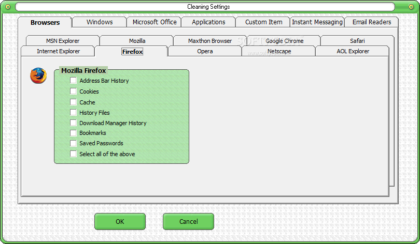Click the Cancel button
The width and height of the screenshot is (420, 244).
[x=189, y=221]
